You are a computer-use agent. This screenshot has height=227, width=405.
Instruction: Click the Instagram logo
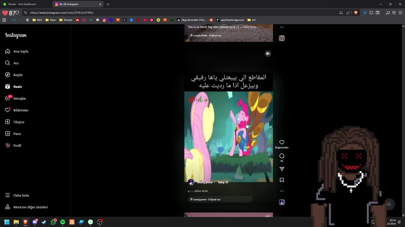pyautogui.click(x=16, y=35)
